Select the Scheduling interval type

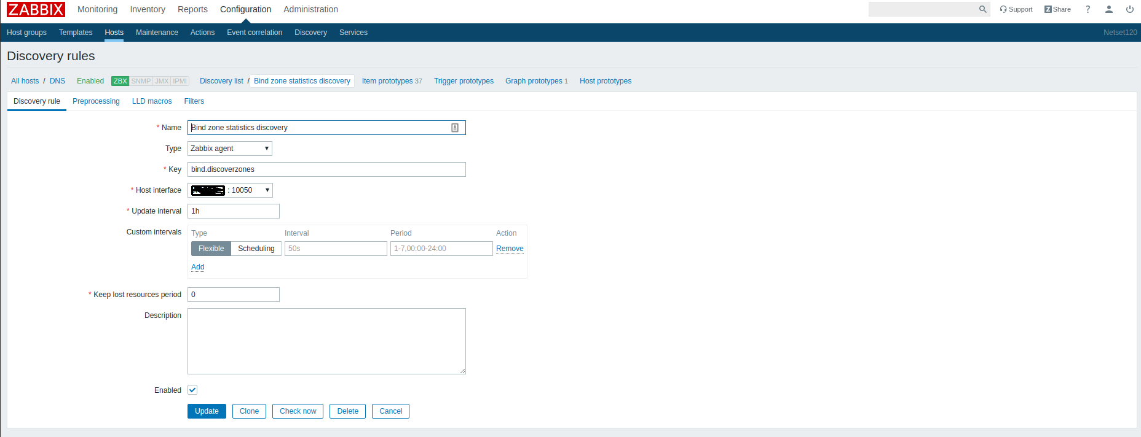[x=256, y=249]
